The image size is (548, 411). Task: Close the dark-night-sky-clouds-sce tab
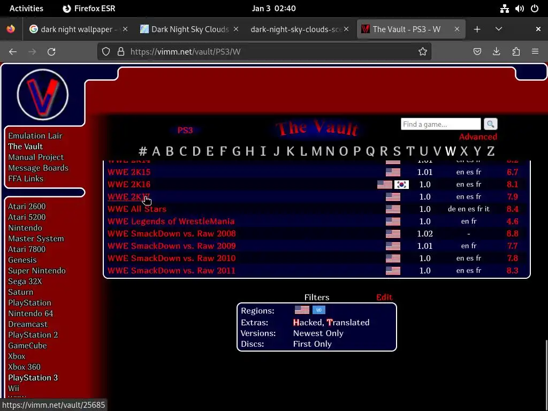(346, 29)
